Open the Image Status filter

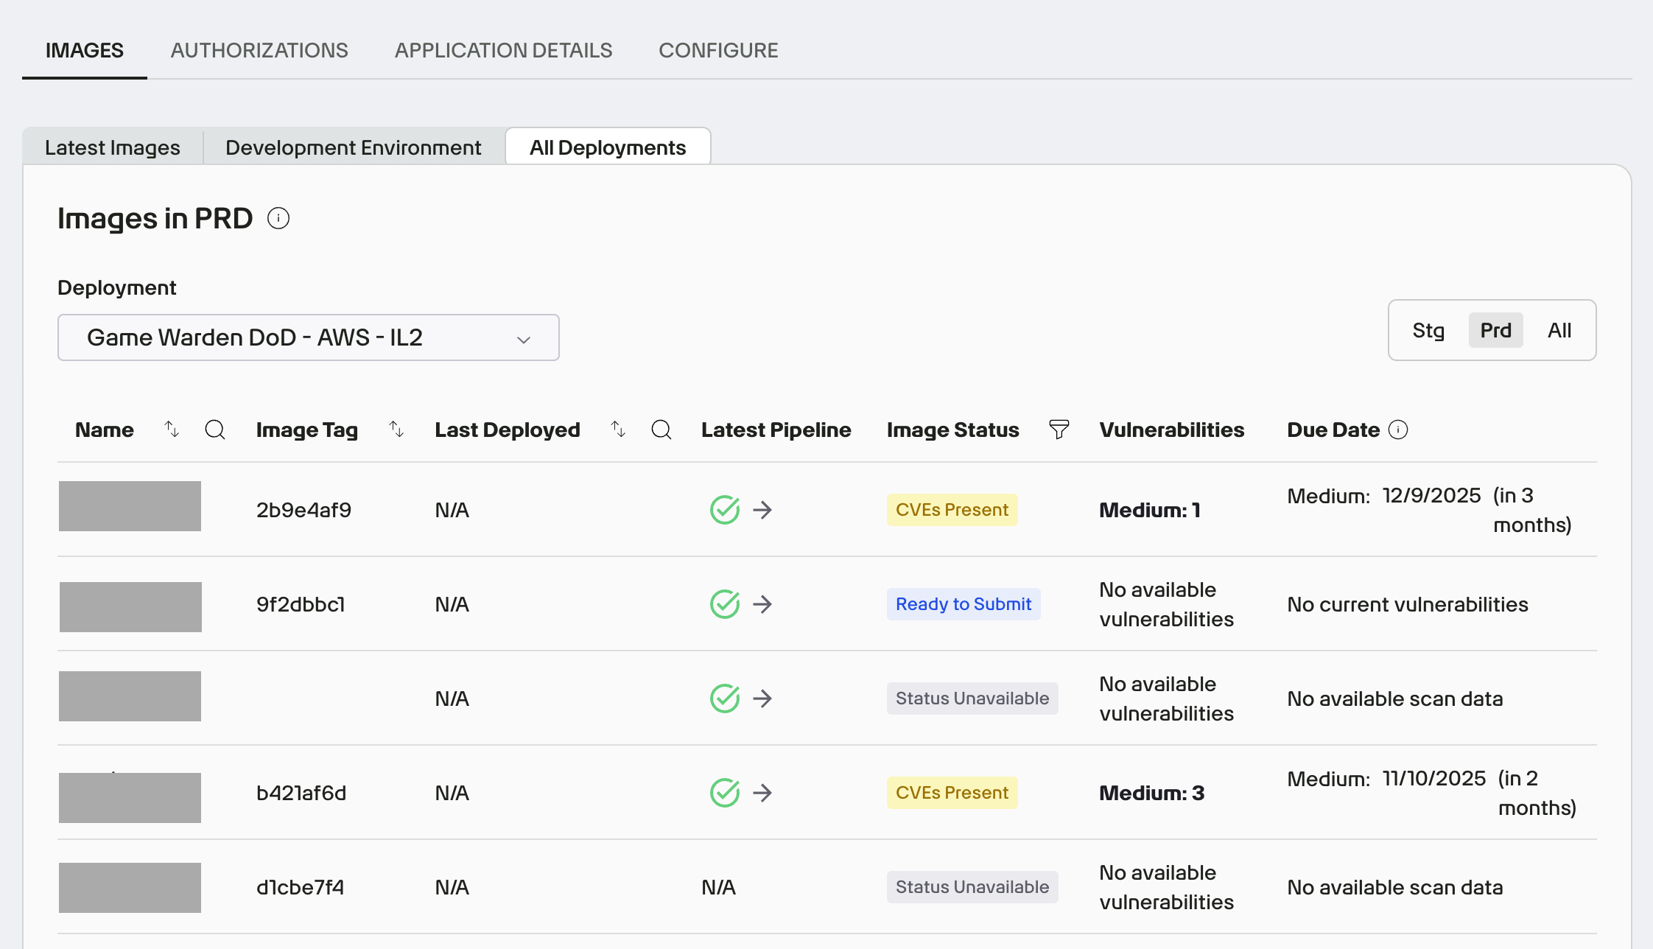point(1059,430)
